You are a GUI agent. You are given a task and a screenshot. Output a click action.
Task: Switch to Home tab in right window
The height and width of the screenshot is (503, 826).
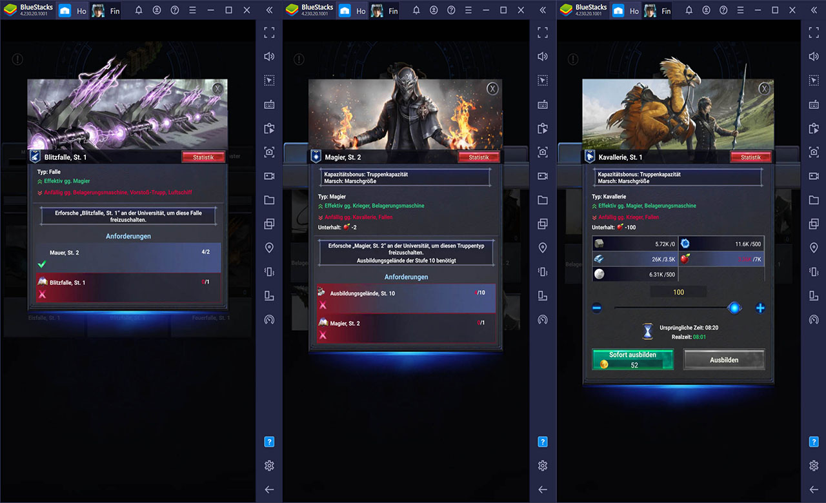tap(625, 10)
